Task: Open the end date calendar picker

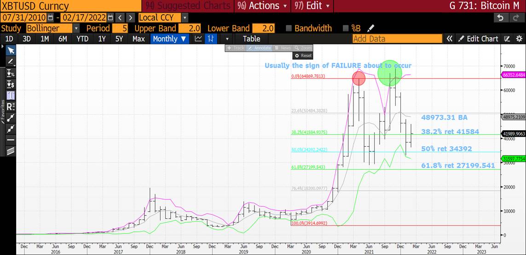Action: coord(110,17)
